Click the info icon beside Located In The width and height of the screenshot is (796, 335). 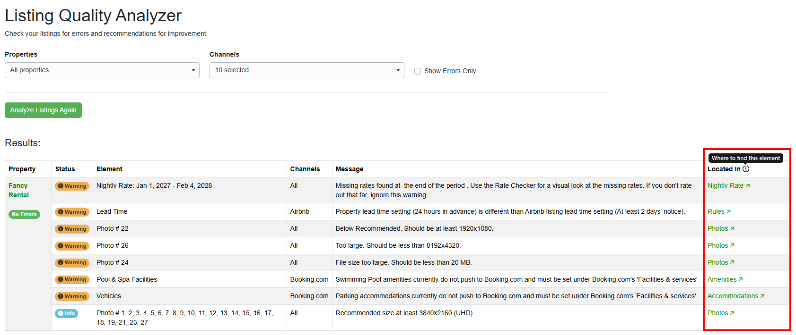746,169
